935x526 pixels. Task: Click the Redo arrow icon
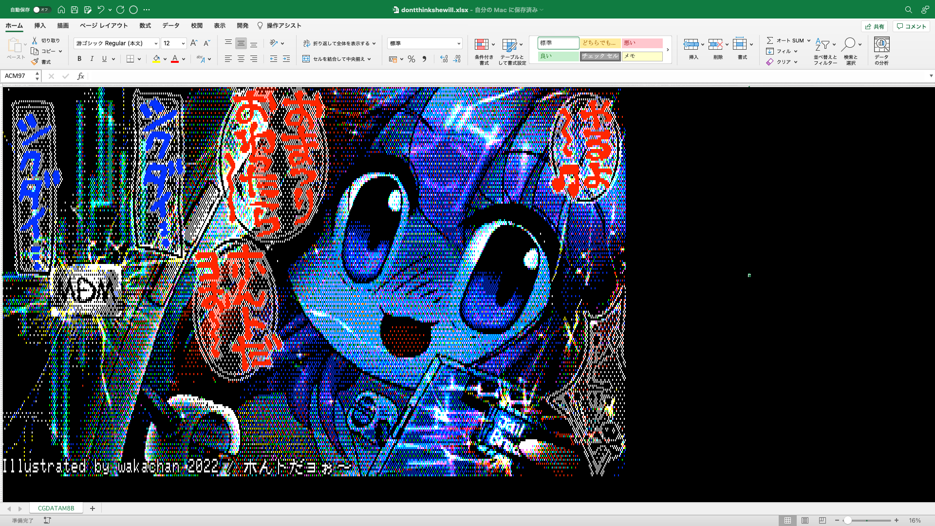point(120,10)
